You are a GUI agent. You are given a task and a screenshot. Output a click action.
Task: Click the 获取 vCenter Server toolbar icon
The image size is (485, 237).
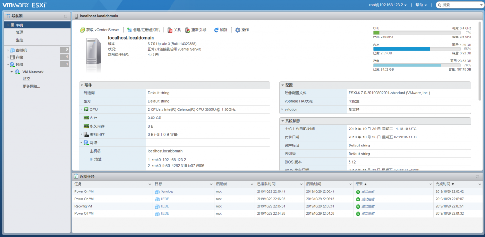(x=82, y=30)
